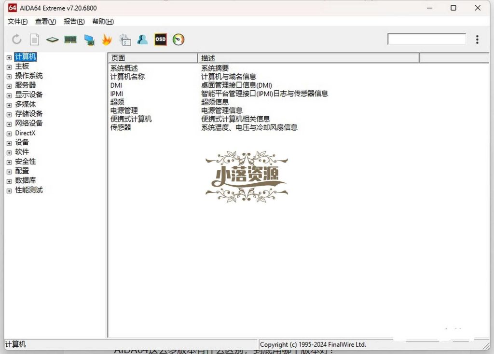The width and height of the screenshot is (494, 354).
Task: Click the Refresh toolbar icon
Action: [x=17, y=40]
